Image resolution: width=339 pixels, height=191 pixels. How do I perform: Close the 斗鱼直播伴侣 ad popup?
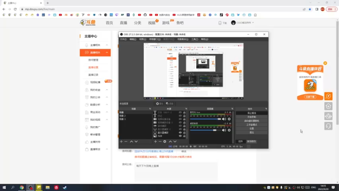click(325, 63)
